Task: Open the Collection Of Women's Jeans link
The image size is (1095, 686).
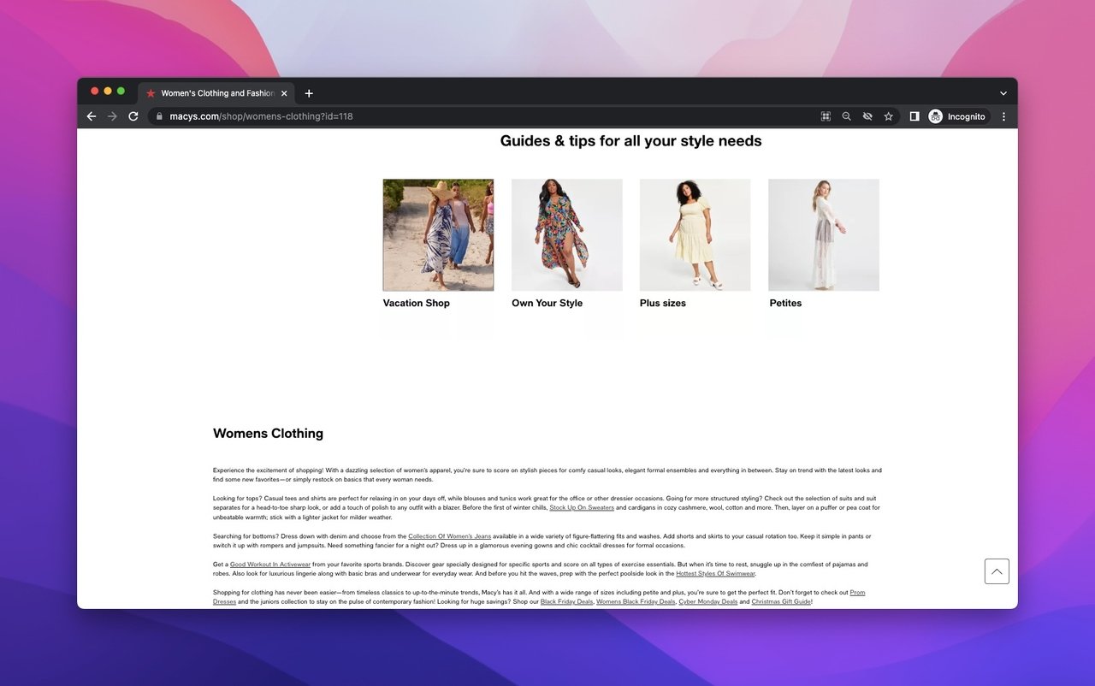Action: point(450,536)
